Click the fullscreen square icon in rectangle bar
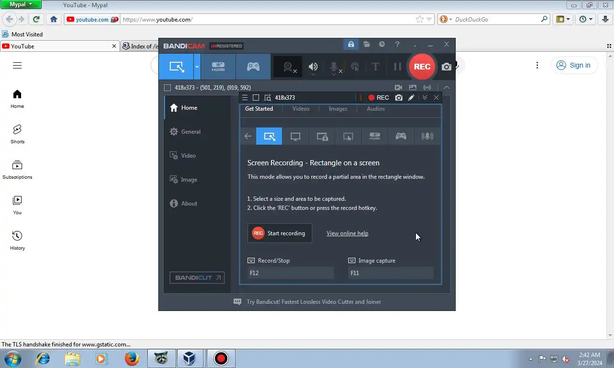The height and width of the screenshot is (368, 614). click(x=256, y=98)
